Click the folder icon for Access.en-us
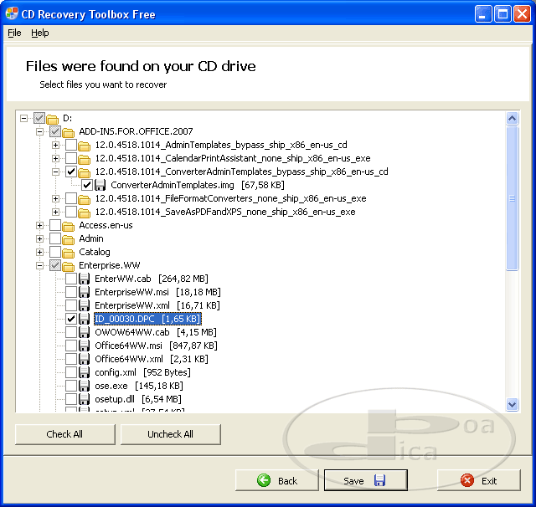 pyautogui.click(x=69, y=225)
